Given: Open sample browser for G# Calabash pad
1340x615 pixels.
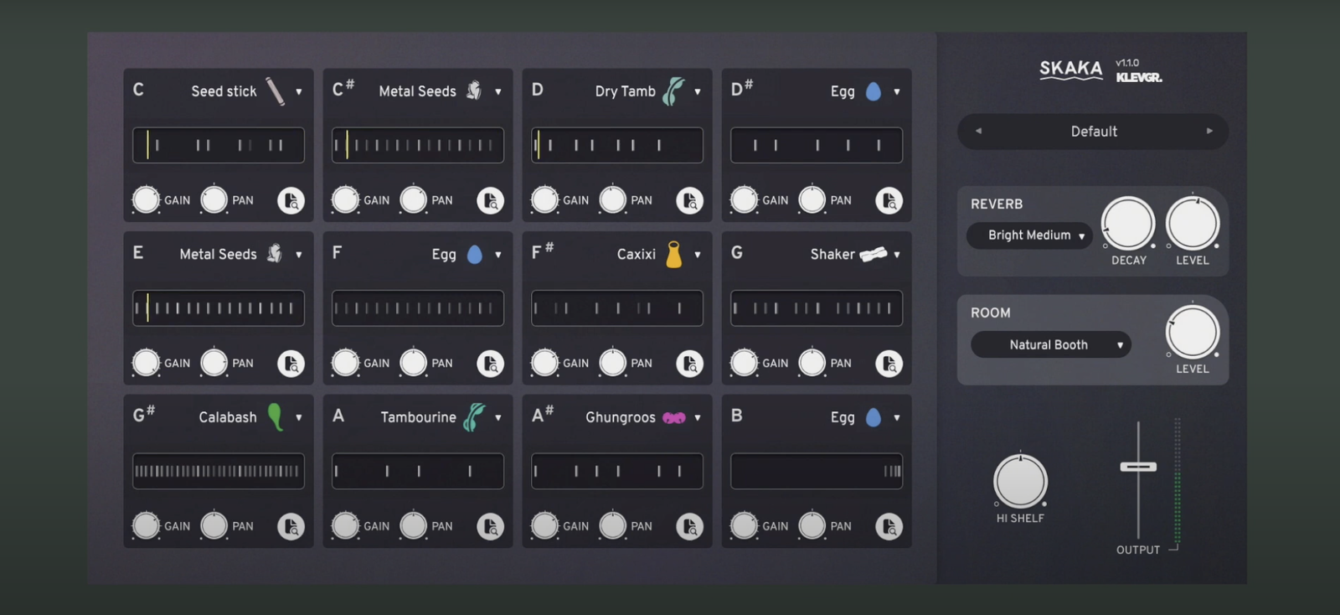Looking at the screenshot, I should tap(291, 527).
